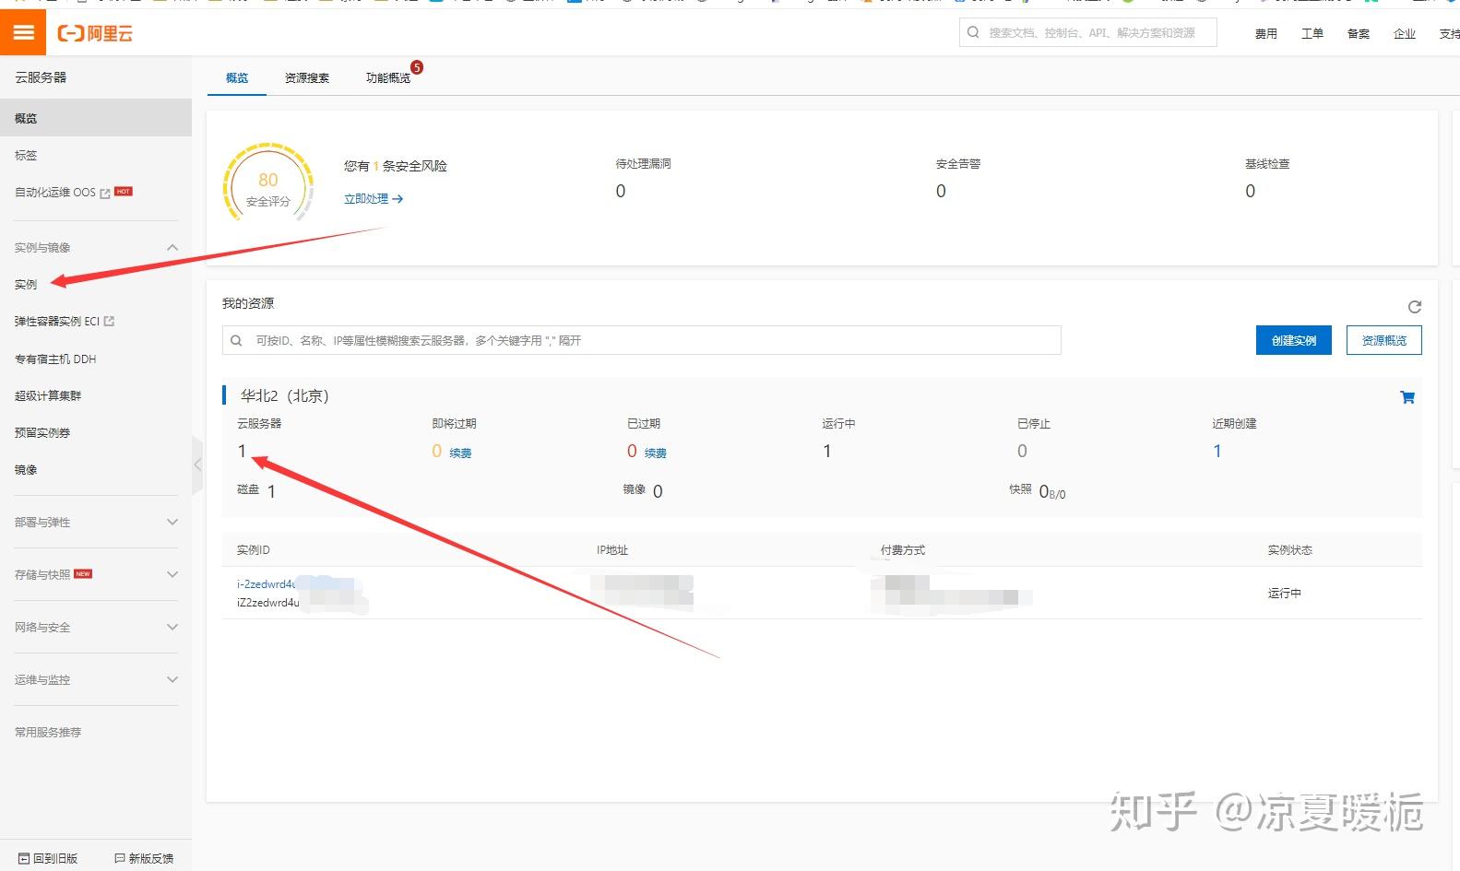Open 镜像 in the sidebar
Image resolution: width=1460 pixels, height=871 pixels.
(x=26, y=469)
